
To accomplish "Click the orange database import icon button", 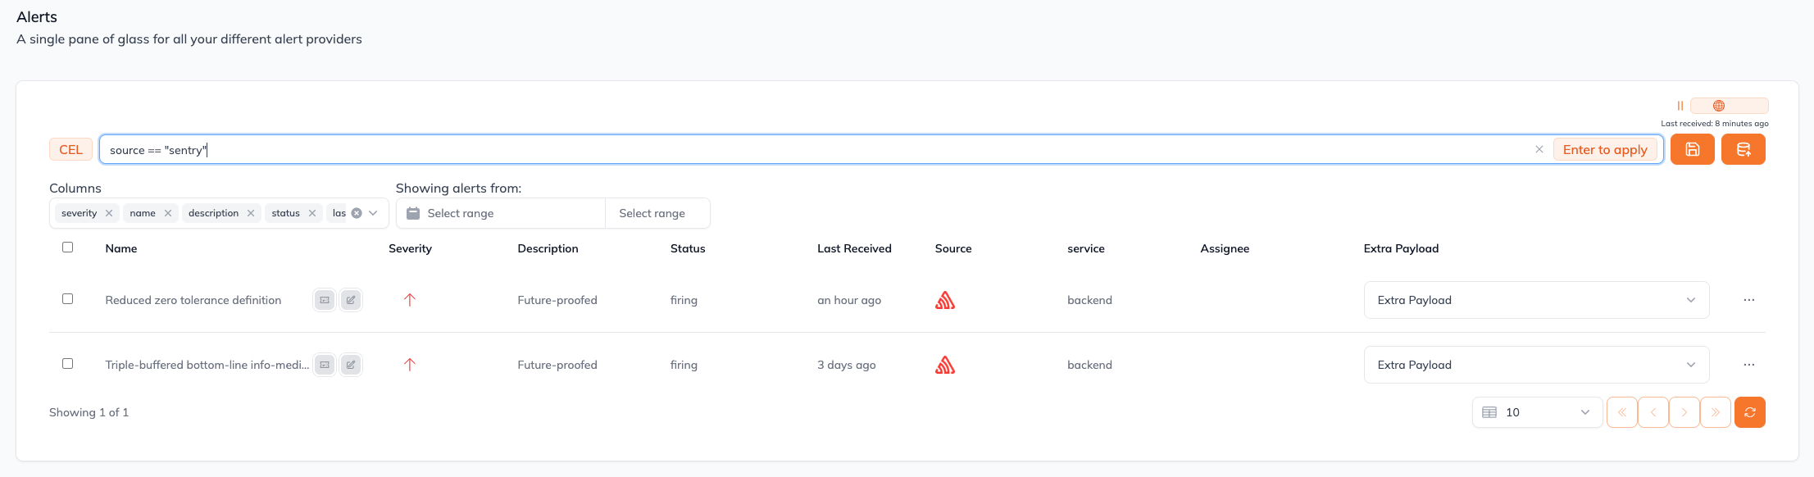I will click(x=1743, y=149).
